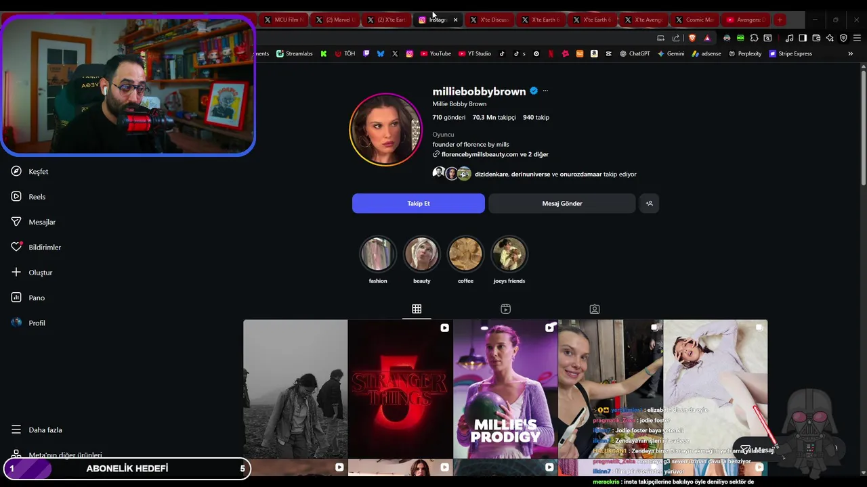
Task: Open Pano dashboard in the sidebar
Action: point(28,298)
